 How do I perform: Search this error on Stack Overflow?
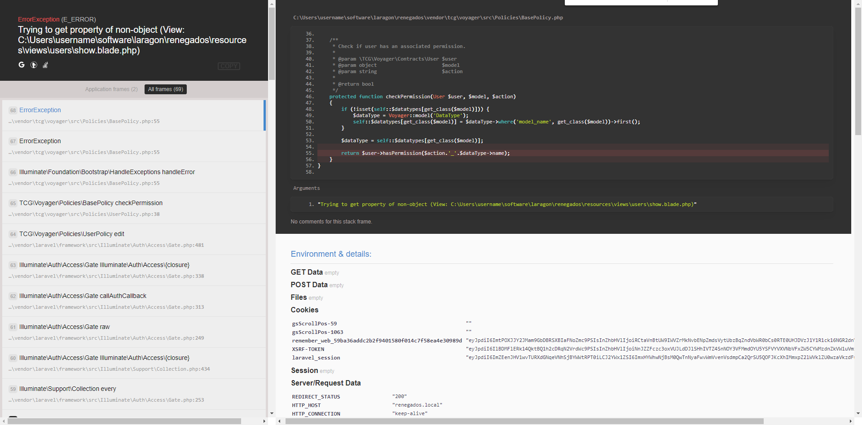click(x=45, y=65)
